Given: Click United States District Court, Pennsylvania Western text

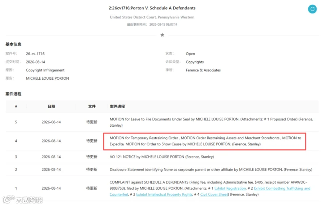Looking at the screenshot, I should point(152,17).
